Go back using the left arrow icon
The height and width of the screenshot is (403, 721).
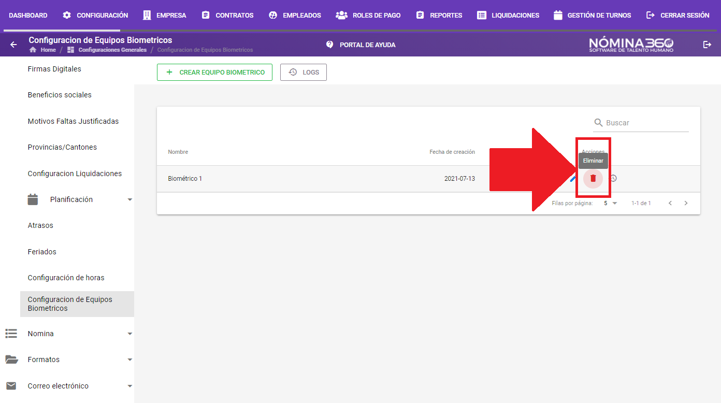point(13,45)
